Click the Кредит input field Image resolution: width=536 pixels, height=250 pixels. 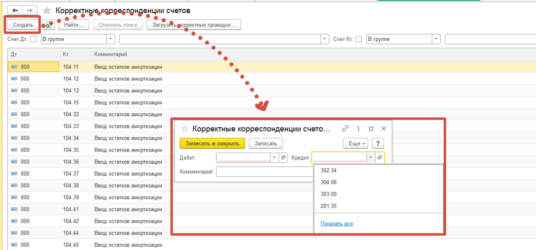pos(340,157)
